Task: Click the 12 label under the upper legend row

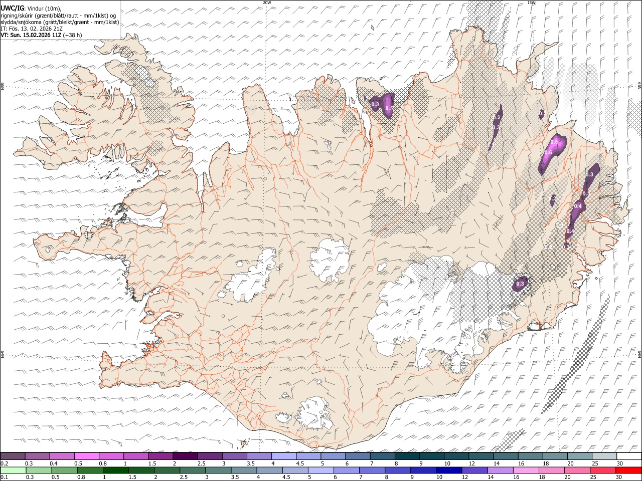Action: (x=472, y=464)
